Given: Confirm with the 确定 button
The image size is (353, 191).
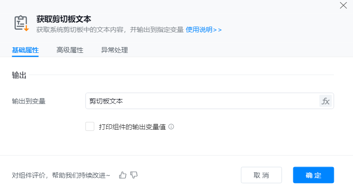Looking at the screenshot, I should [313, 175].
